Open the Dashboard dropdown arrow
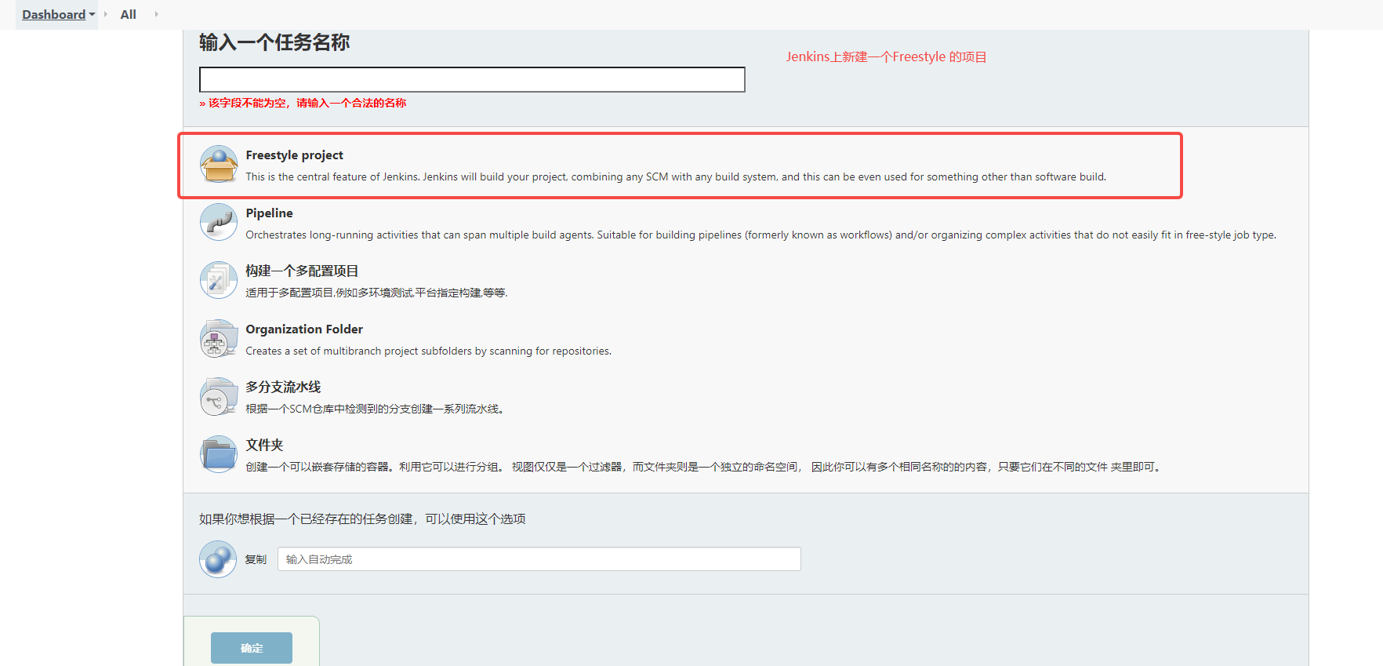 92,15
